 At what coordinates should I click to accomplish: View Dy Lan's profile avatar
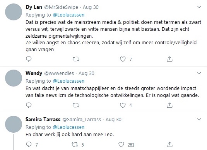point(14,12)
